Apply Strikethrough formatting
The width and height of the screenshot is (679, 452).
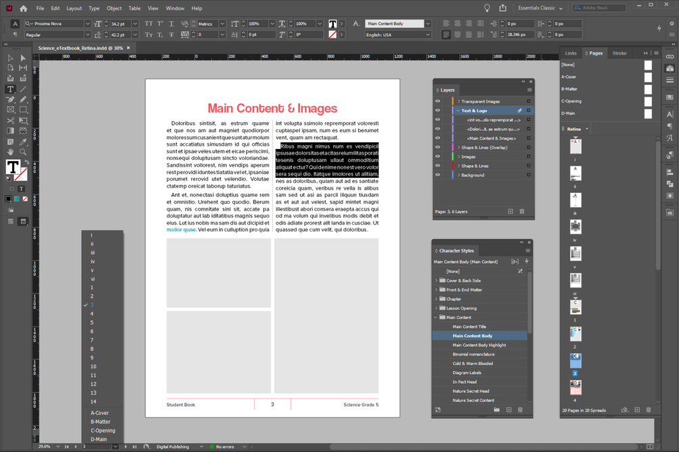coord(172,34)
